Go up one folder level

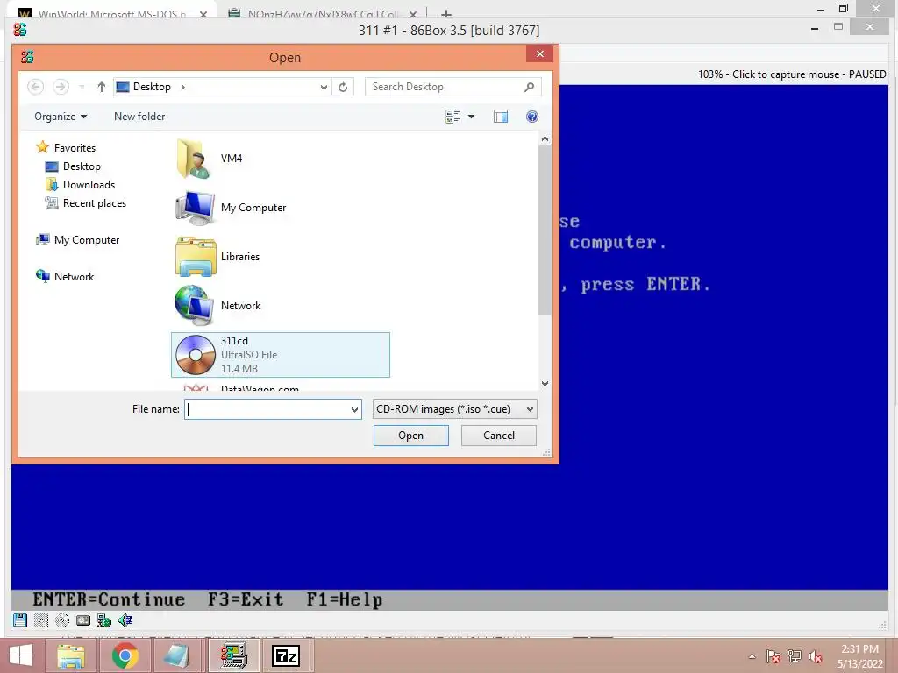(102, 87)
